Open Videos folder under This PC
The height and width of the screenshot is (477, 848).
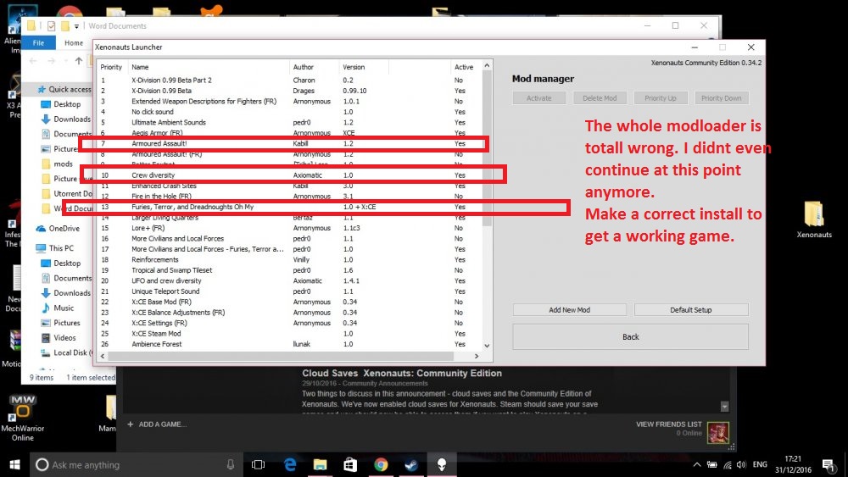tap(59, 337)
